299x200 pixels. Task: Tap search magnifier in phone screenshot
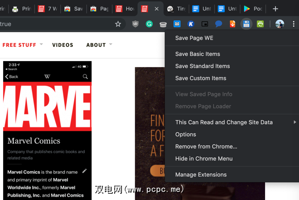click(85, 77)
